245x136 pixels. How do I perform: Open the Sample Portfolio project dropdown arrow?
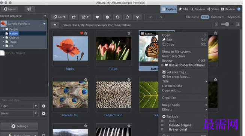[44, 24]
